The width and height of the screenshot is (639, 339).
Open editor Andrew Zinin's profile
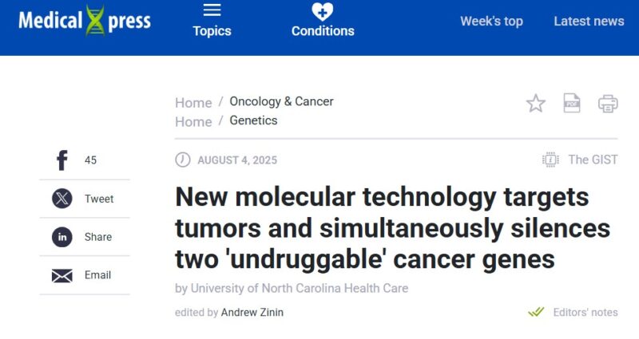[252, 312]
